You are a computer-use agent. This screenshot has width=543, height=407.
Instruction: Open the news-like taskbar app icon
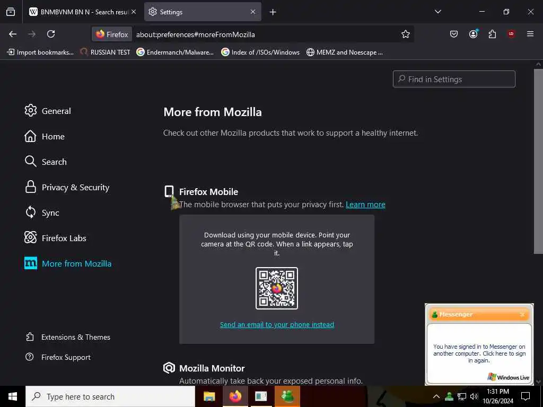[261, 396]
